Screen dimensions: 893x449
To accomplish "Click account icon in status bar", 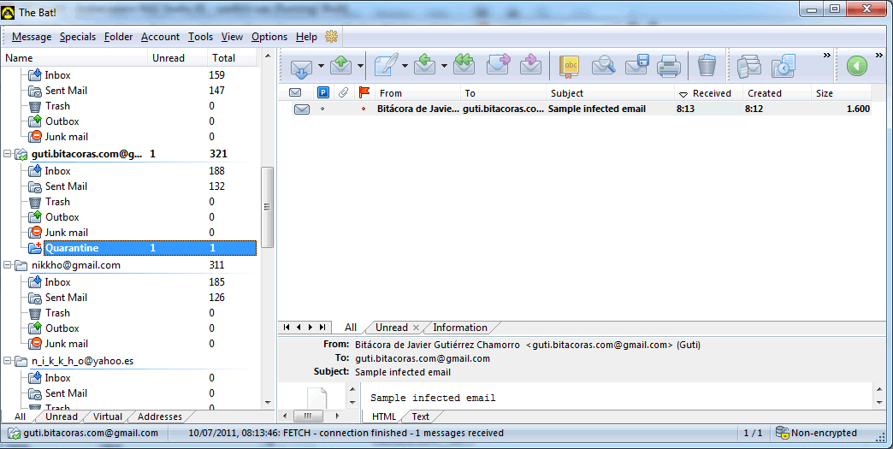I will [x=14, y=433].
